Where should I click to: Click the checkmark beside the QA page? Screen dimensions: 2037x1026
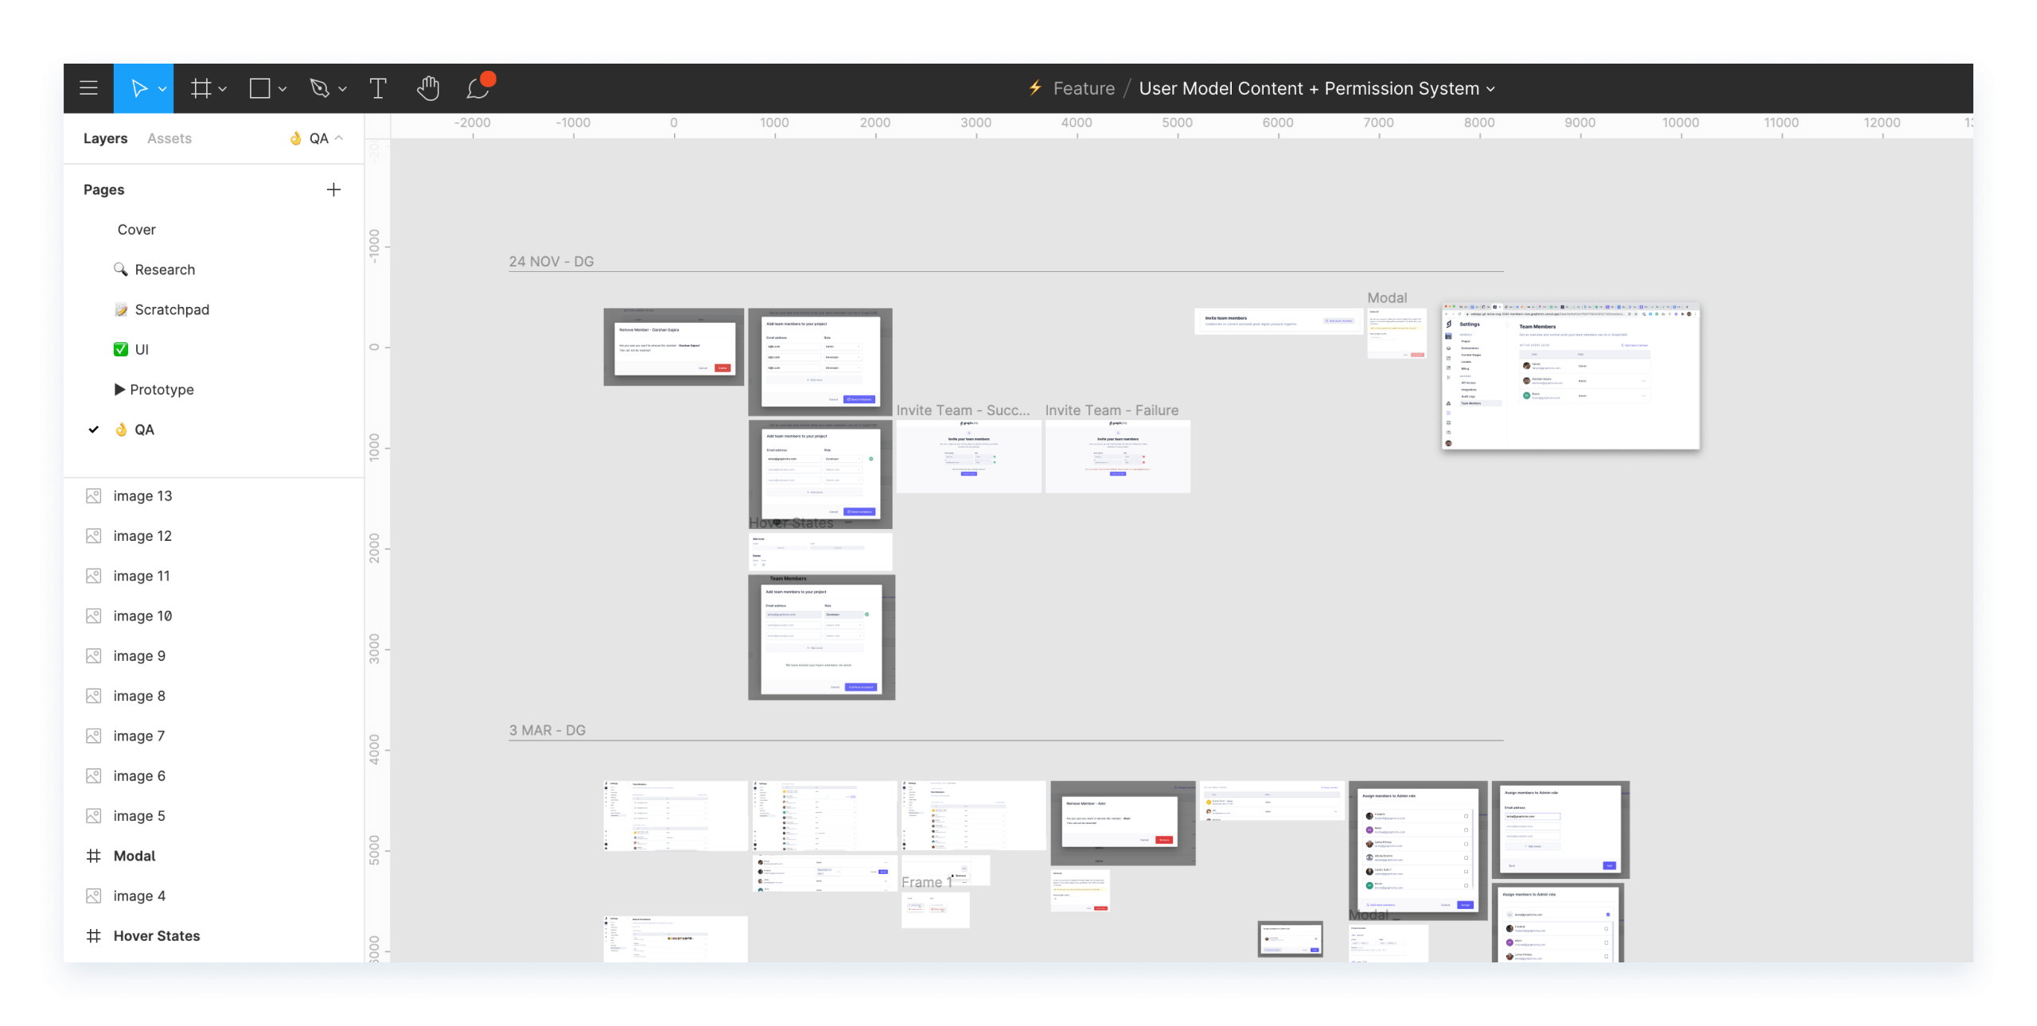[x=94, y=429]
